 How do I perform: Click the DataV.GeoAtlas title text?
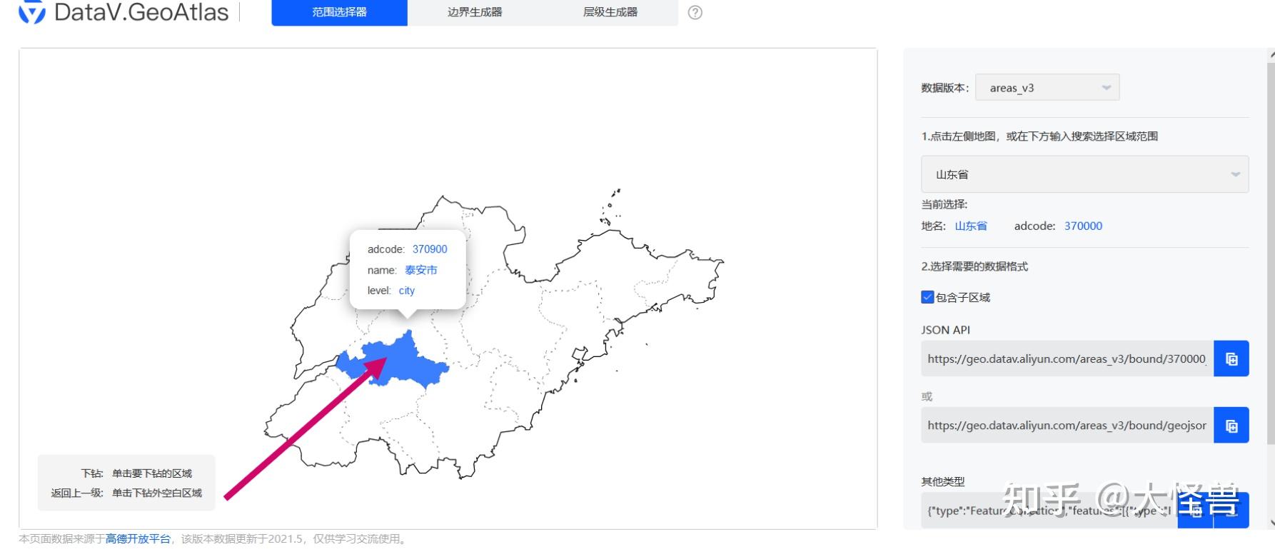coord(141,12)
